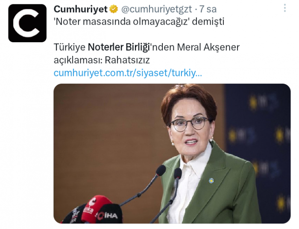299x229 pixels.
Task: Click the 'Noter masasında olmayacağız' demişti line
Action: tap(139, 22)
